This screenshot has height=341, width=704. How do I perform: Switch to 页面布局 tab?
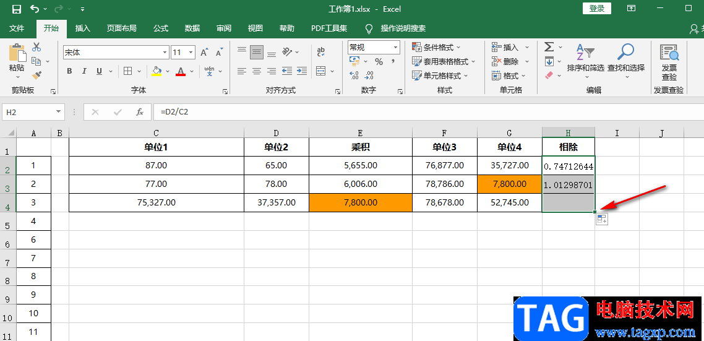(x=122, y=28)
